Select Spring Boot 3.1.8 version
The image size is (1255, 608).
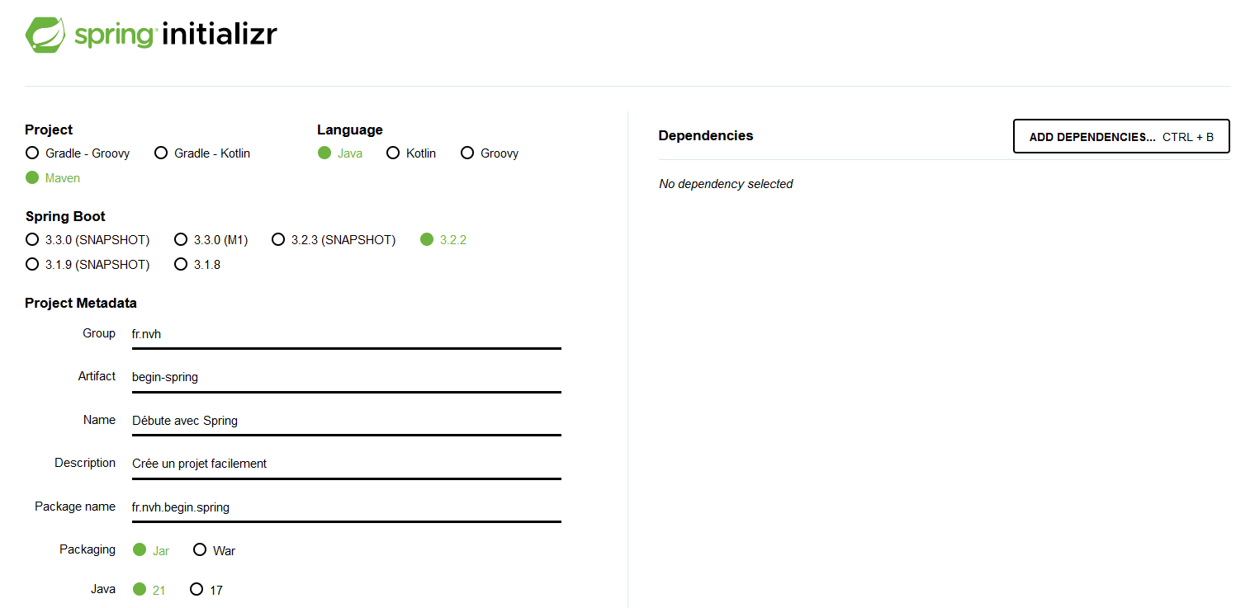[197, 265]
